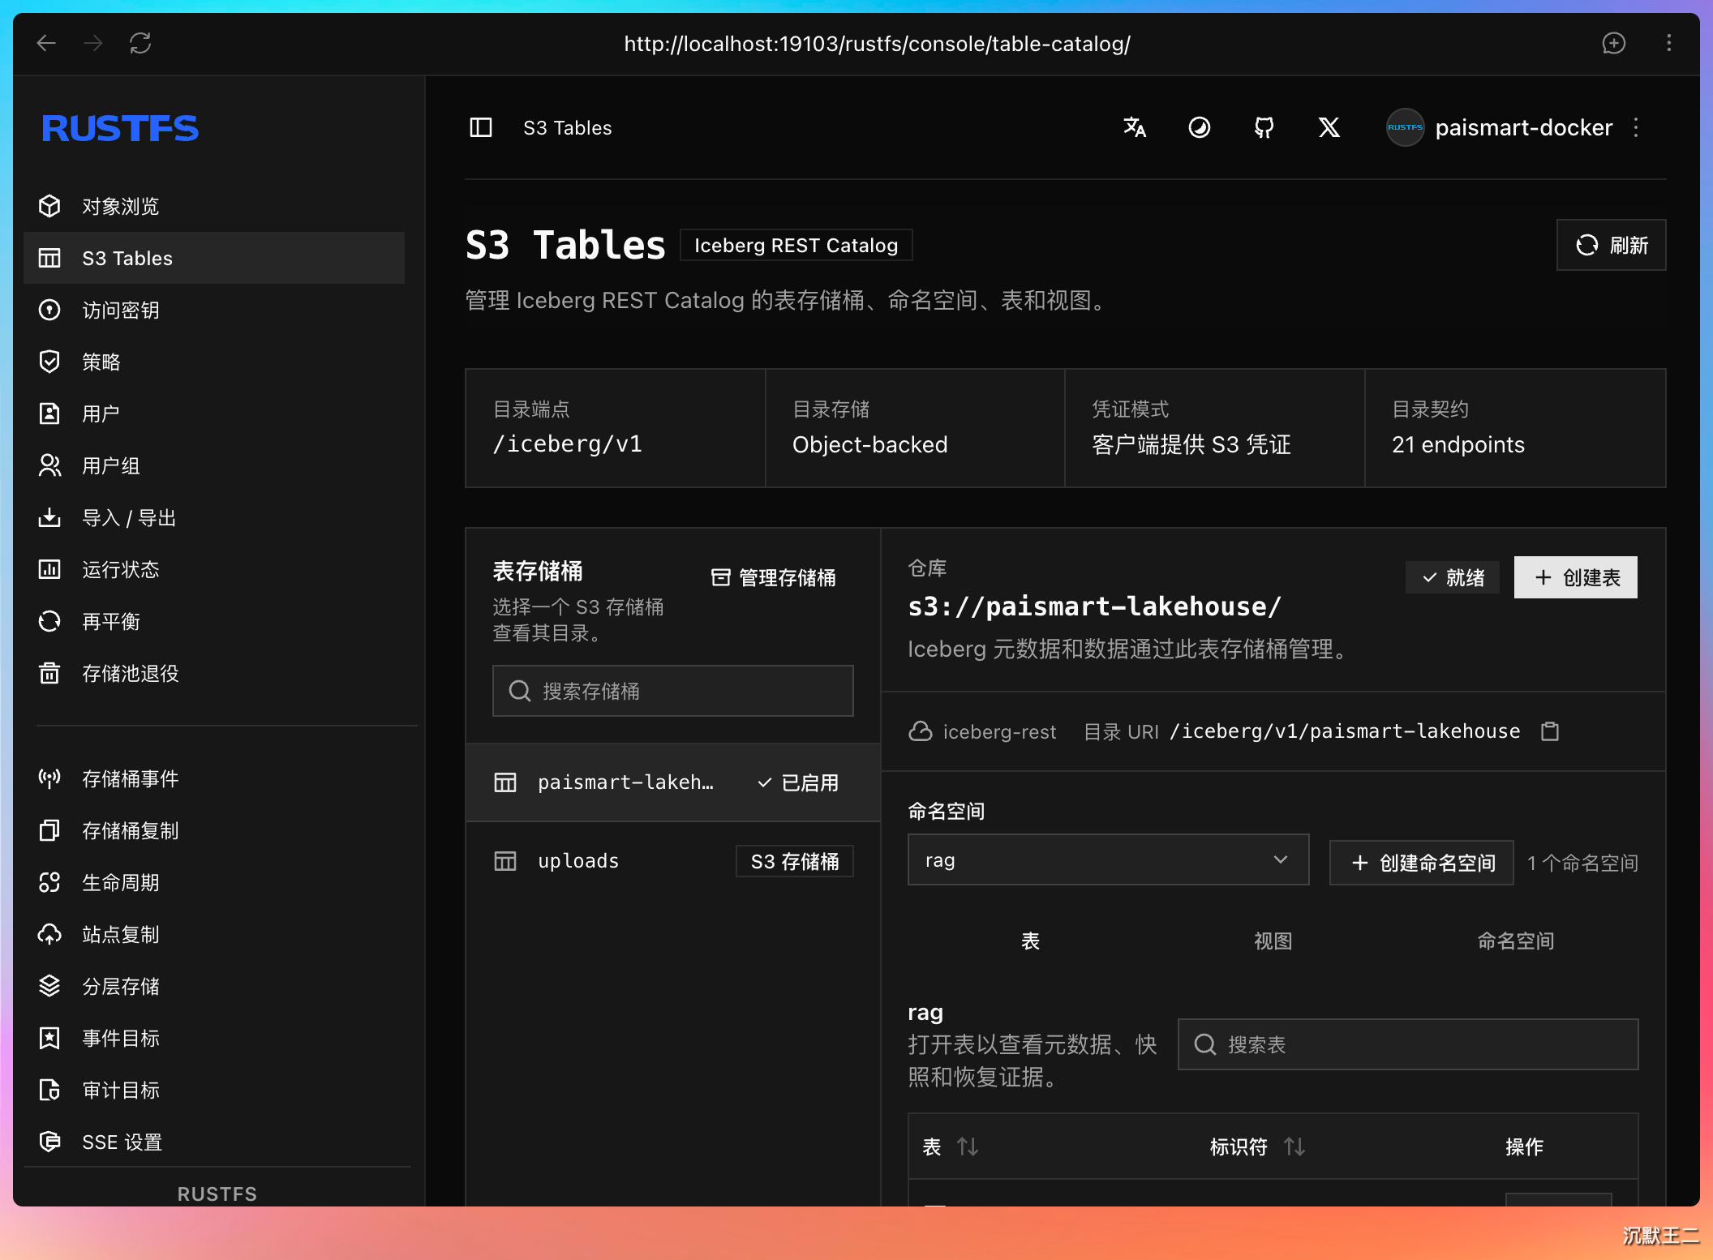
Task: Open 管理存储桶 link
Action: click(773, 577)
